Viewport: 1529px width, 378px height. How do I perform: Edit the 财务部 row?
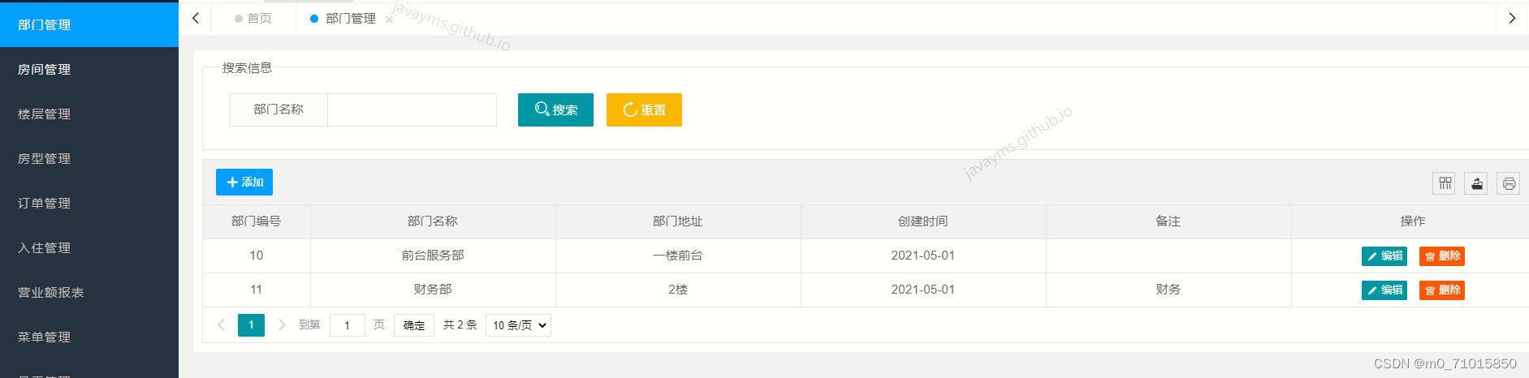(x=1384, y=290)
